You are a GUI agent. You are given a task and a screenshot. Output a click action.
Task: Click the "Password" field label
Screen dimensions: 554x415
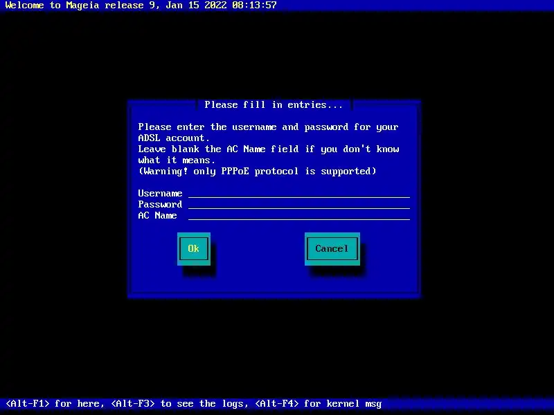(160, 204)
